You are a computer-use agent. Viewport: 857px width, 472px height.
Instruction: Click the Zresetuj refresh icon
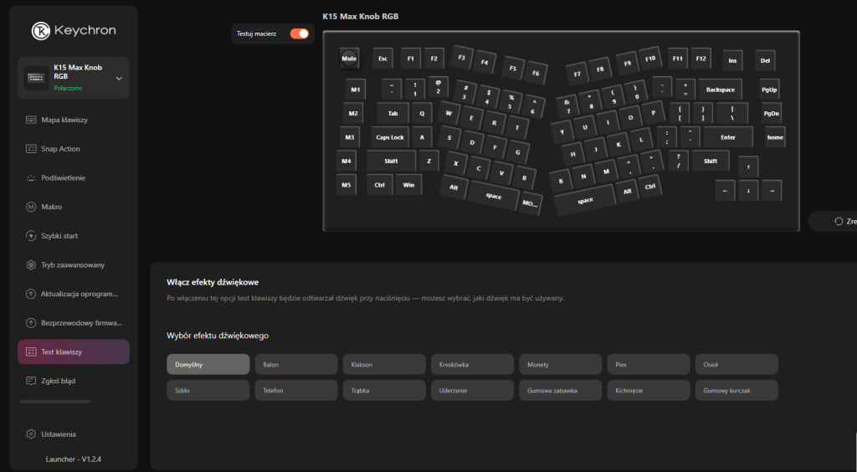(839, 221)
